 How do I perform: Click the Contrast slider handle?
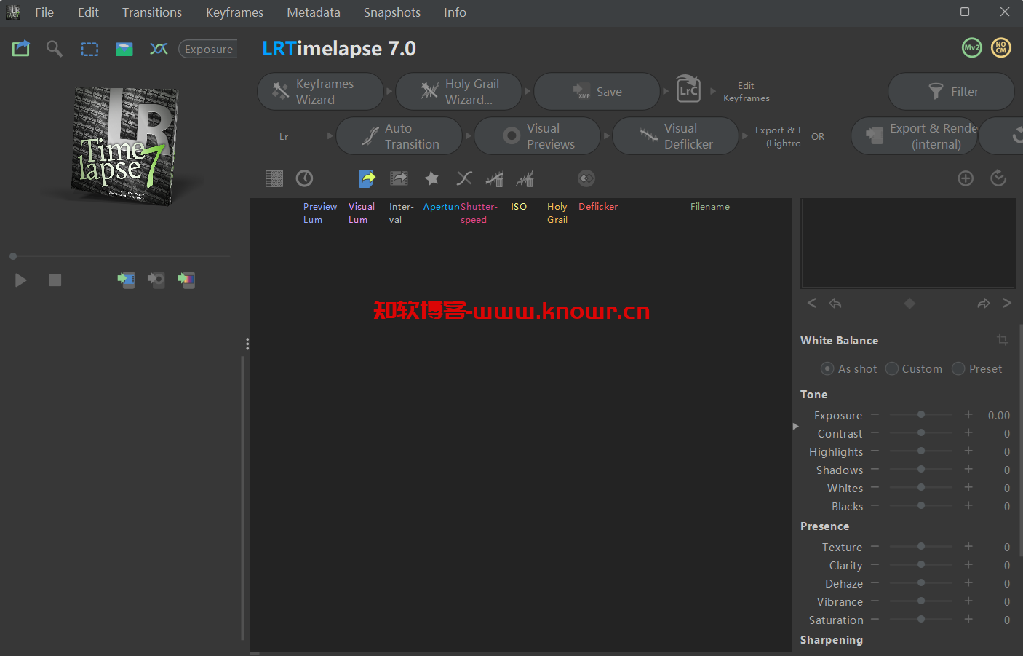[921, 432]
